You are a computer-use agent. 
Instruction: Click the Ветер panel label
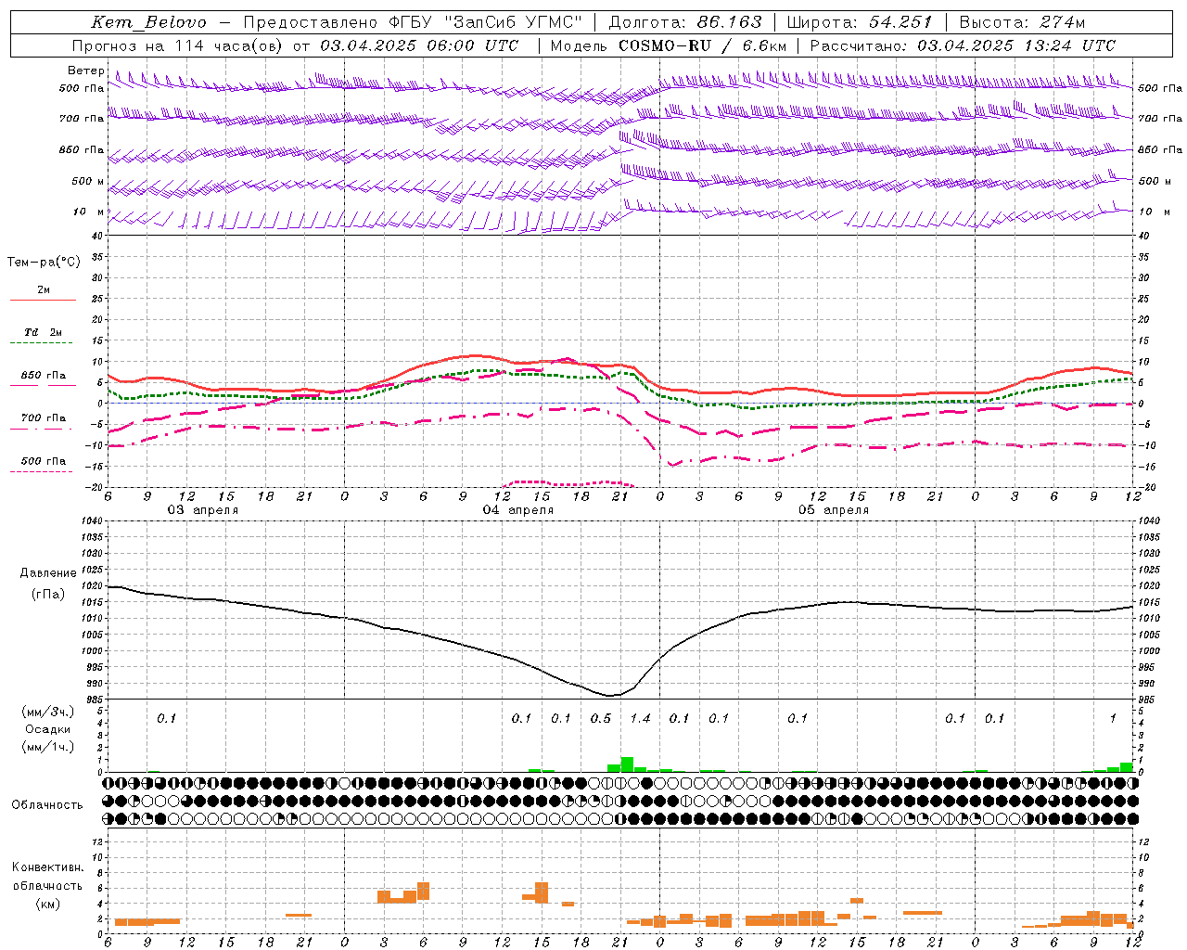(85, 71)
